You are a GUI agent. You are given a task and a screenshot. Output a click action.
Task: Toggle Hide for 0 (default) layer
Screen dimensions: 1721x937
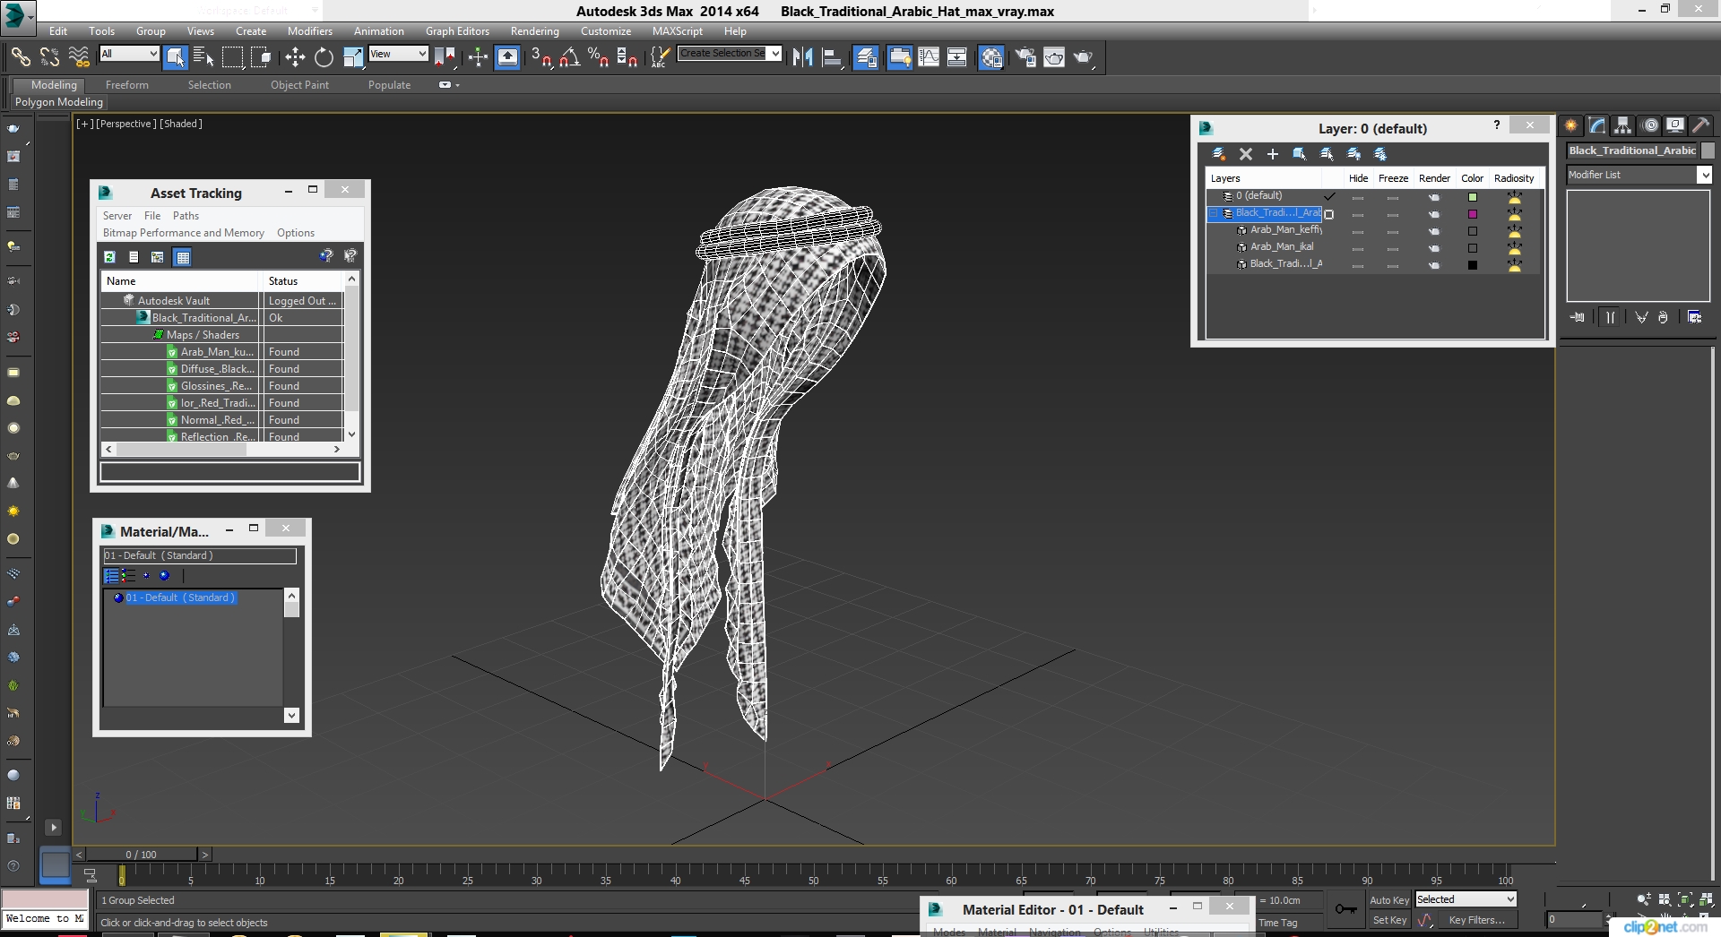click(1357, 197)
